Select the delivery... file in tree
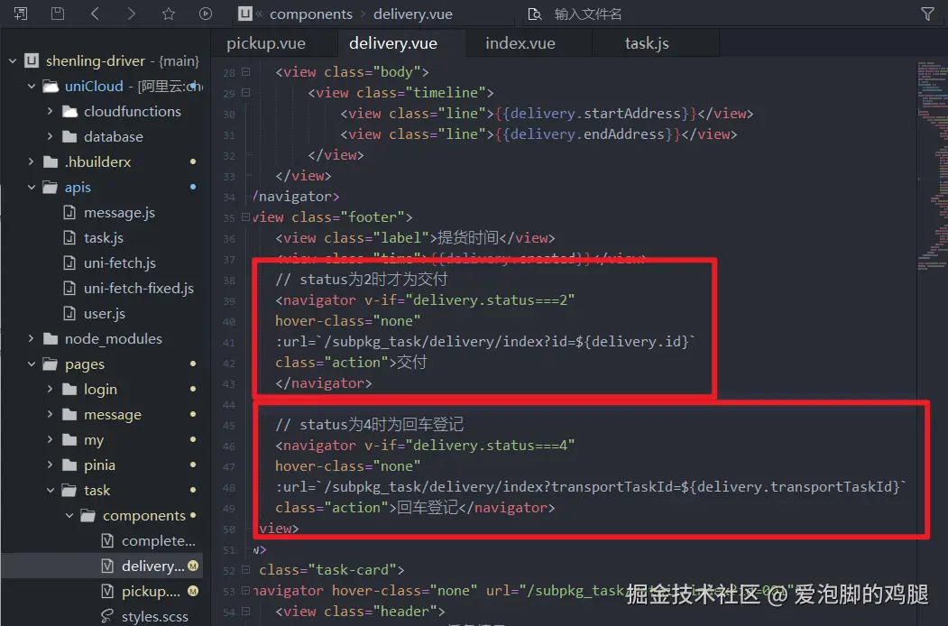 coord(153,566)
